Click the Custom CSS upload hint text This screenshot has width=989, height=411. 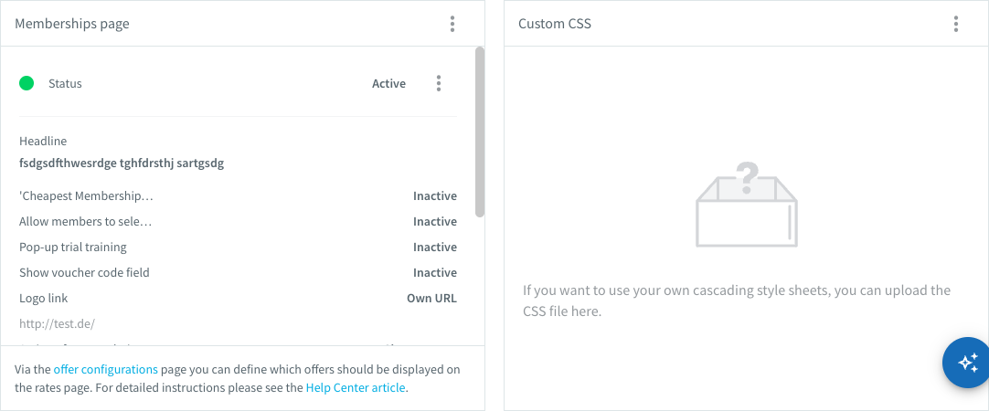click(x=737, y=300)
